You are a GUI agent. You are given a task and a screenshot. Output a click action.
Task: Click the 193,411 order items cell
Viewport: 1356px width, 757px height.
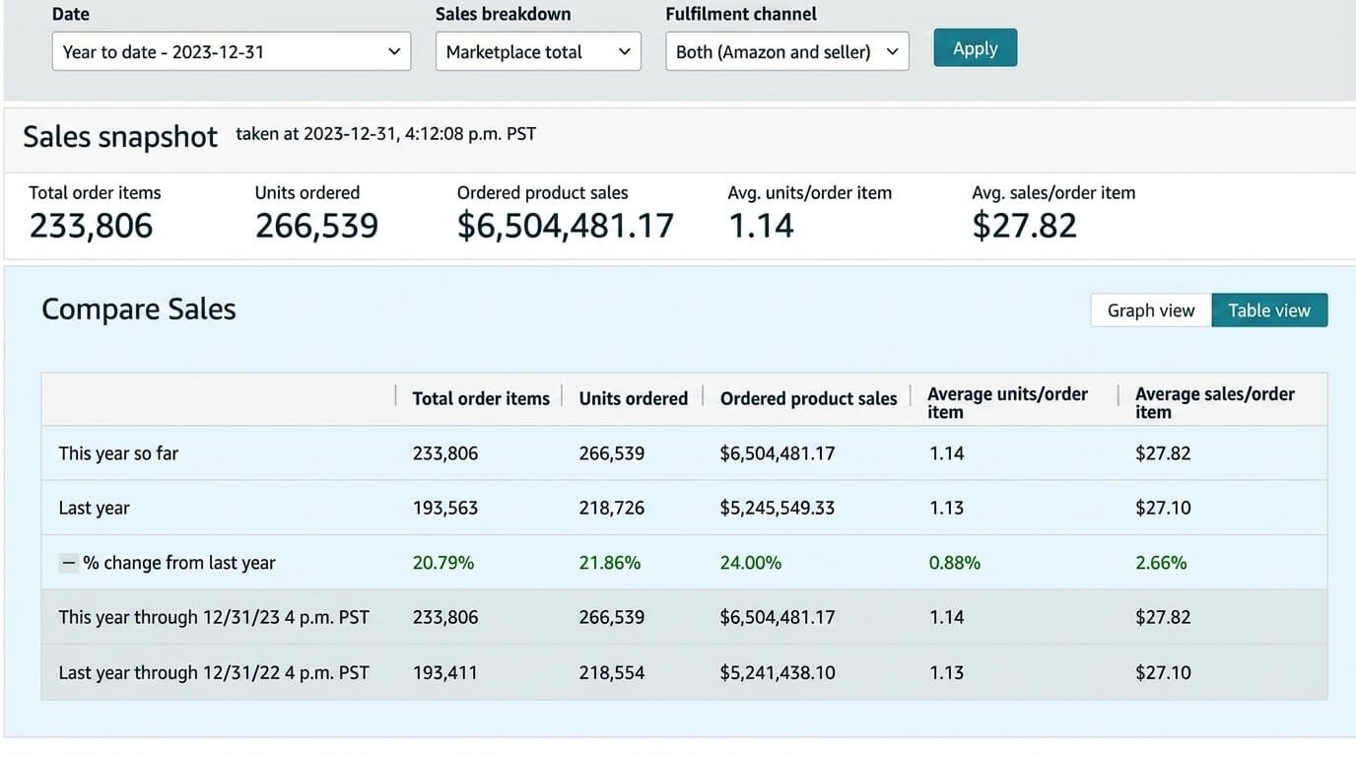pos(445,672)
